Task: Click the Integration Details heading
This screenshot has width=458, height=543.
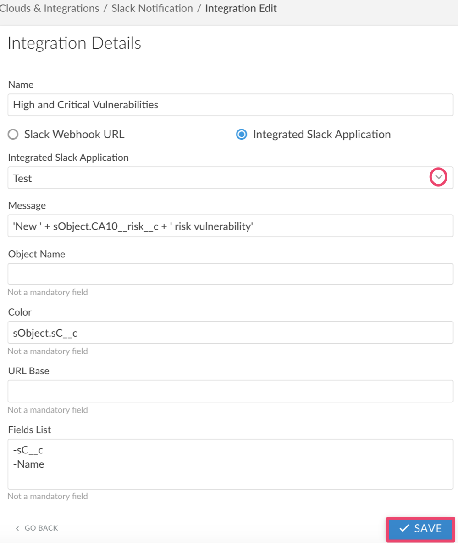Action: (x=74, y=43)
